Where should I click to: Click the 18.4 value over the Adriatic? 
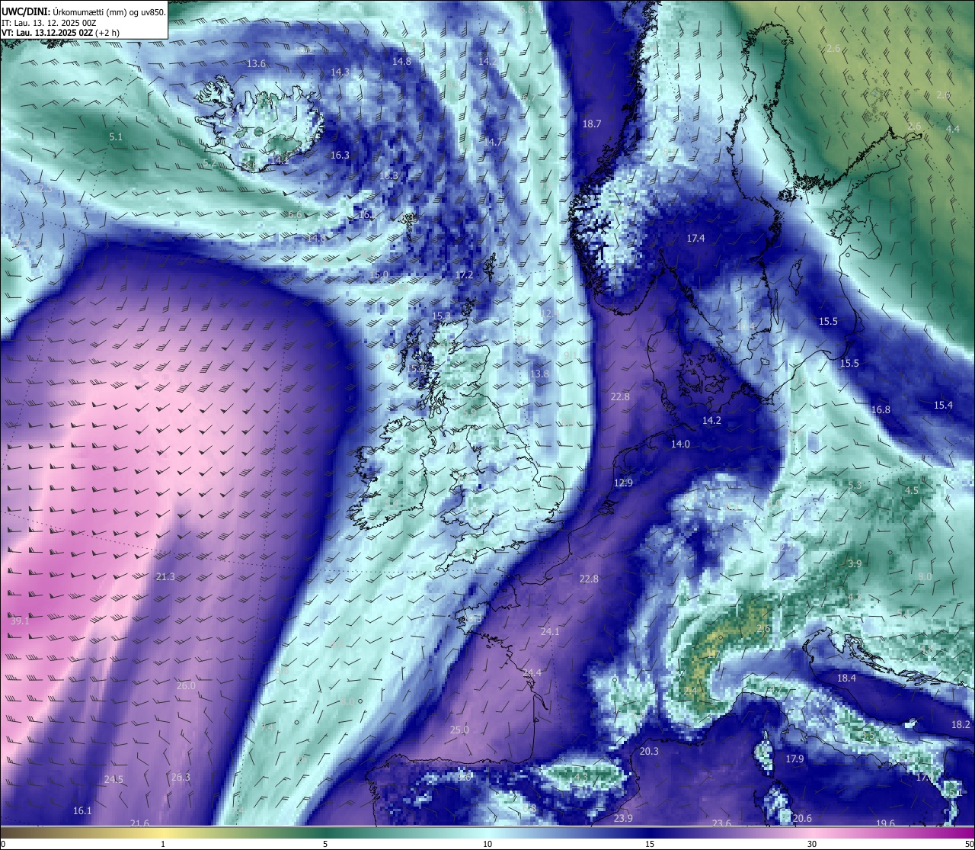point(846,678)
